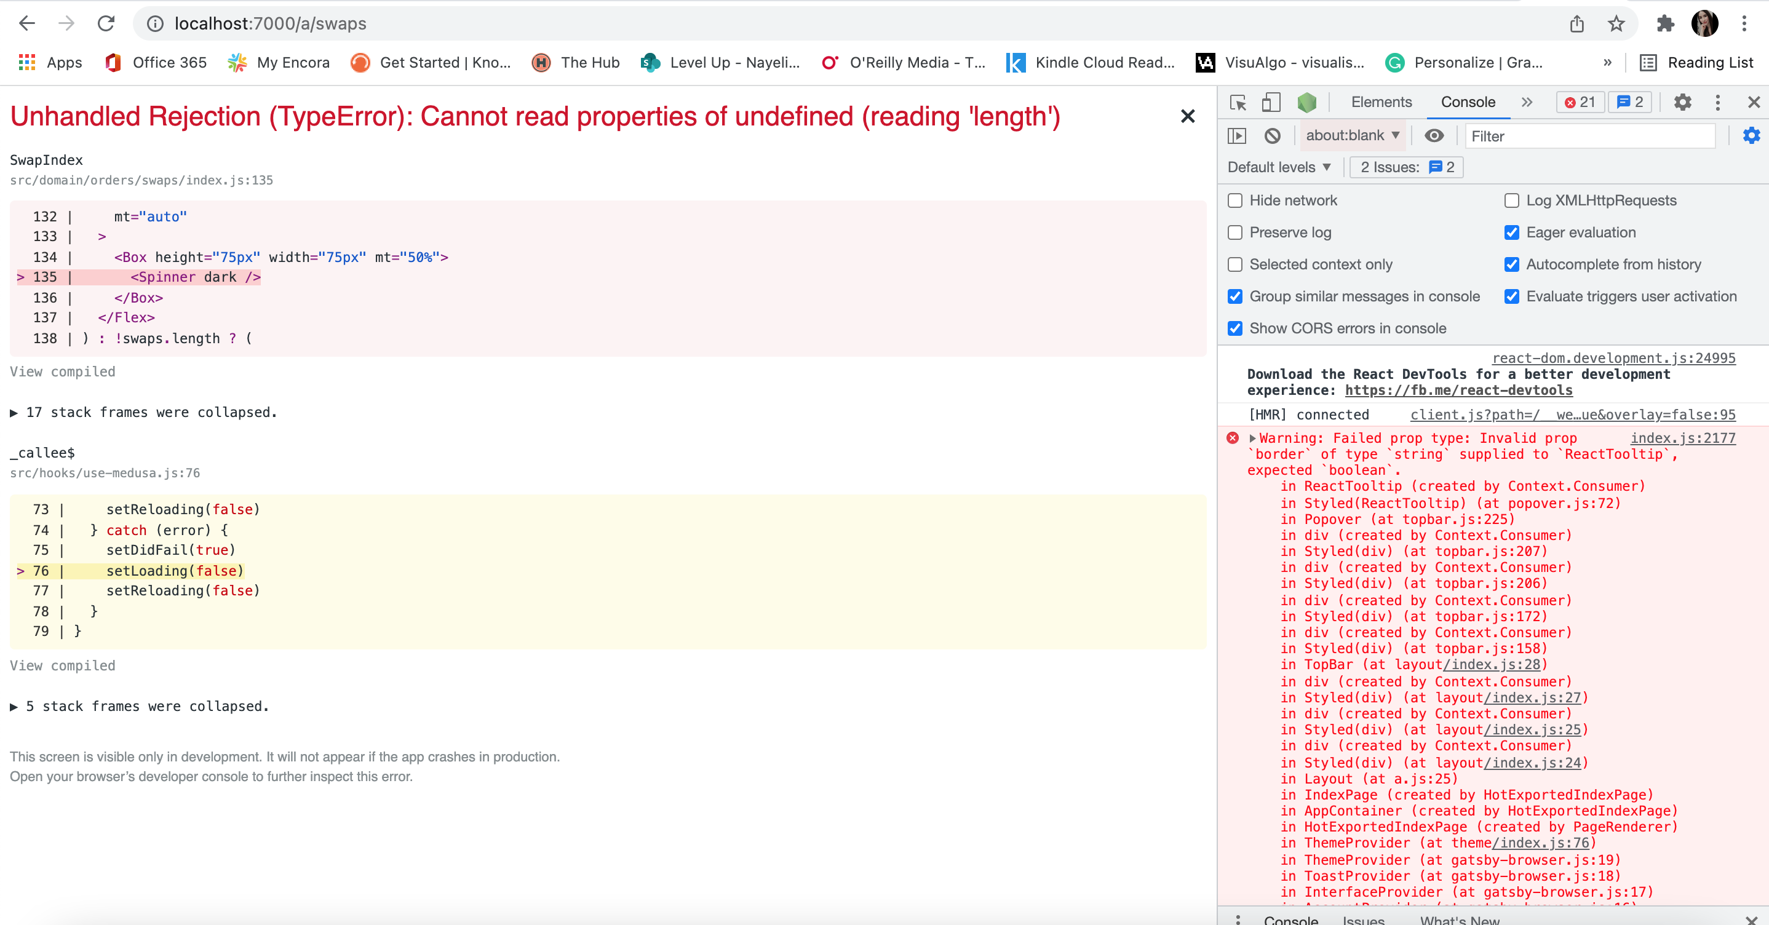
Task: Enable Log XMLHttpRequests checkbox
Action: point(1511,200)
